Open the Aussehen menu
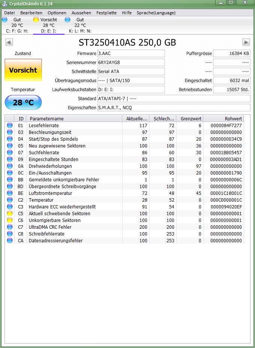This screenshot has width=255, height=348. tap(81, 13)
